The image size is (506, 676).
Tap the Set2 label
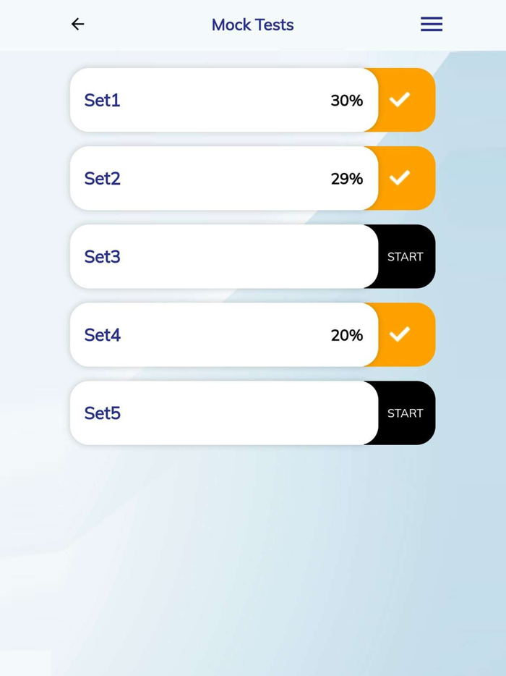102,178
